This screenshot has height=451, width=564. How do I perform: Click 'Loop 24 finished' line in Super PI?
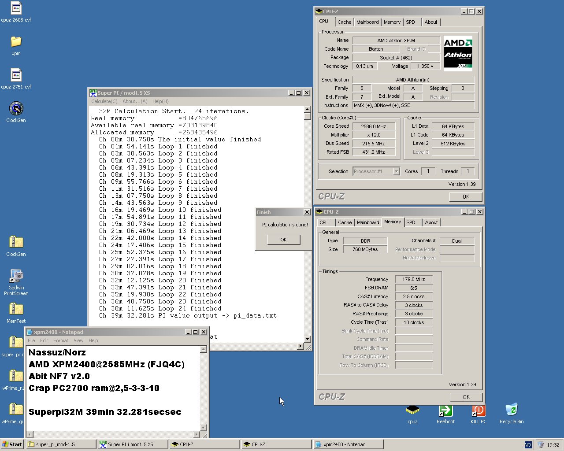[x=160, y=308]
